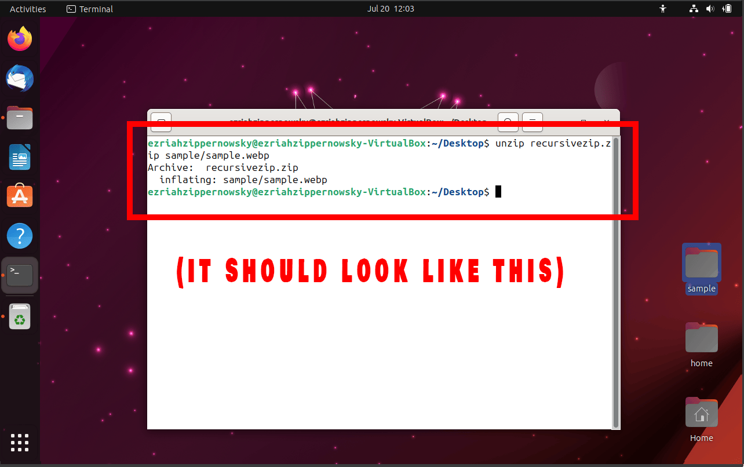Image resolution: width=744 pixels, height=467 pixels.
Task: Toggle the Show Applications grid
Action: point(19,442)
